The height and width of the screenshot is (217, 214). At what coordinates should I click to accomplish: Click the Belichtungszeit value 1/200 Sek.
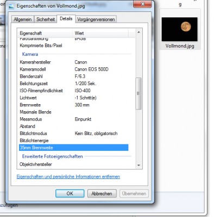(85, 84)
